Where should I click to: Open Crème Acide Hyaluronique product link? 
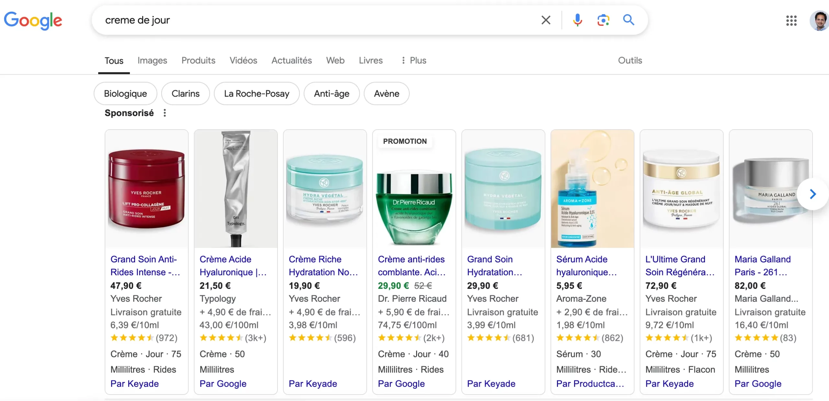233,266
